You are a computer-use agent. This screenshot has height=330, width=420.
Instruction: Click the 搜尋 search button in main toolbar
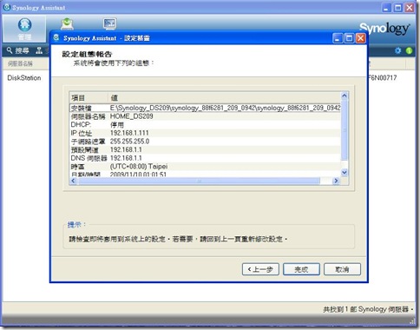[x=18, y=50]
